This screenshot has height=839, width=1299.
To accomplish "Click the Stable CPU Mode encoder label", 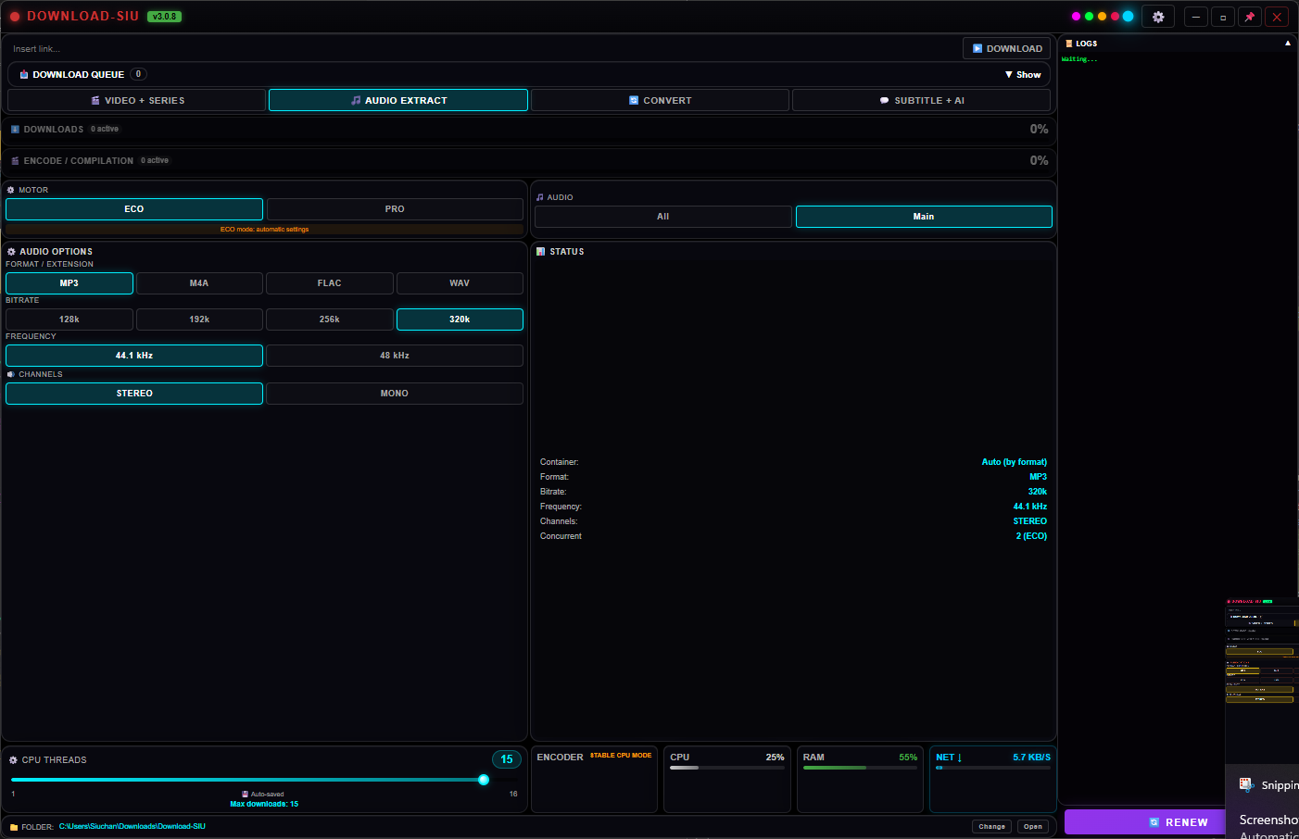I will pyautogui.click(x=621, y=756).
